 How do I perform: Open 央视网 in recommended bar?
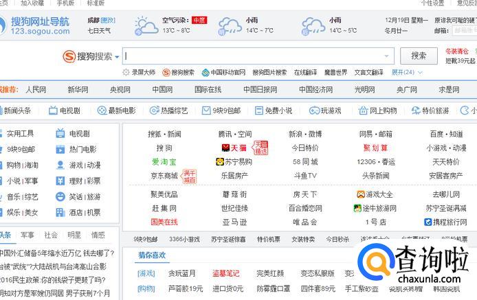[120, 90]
